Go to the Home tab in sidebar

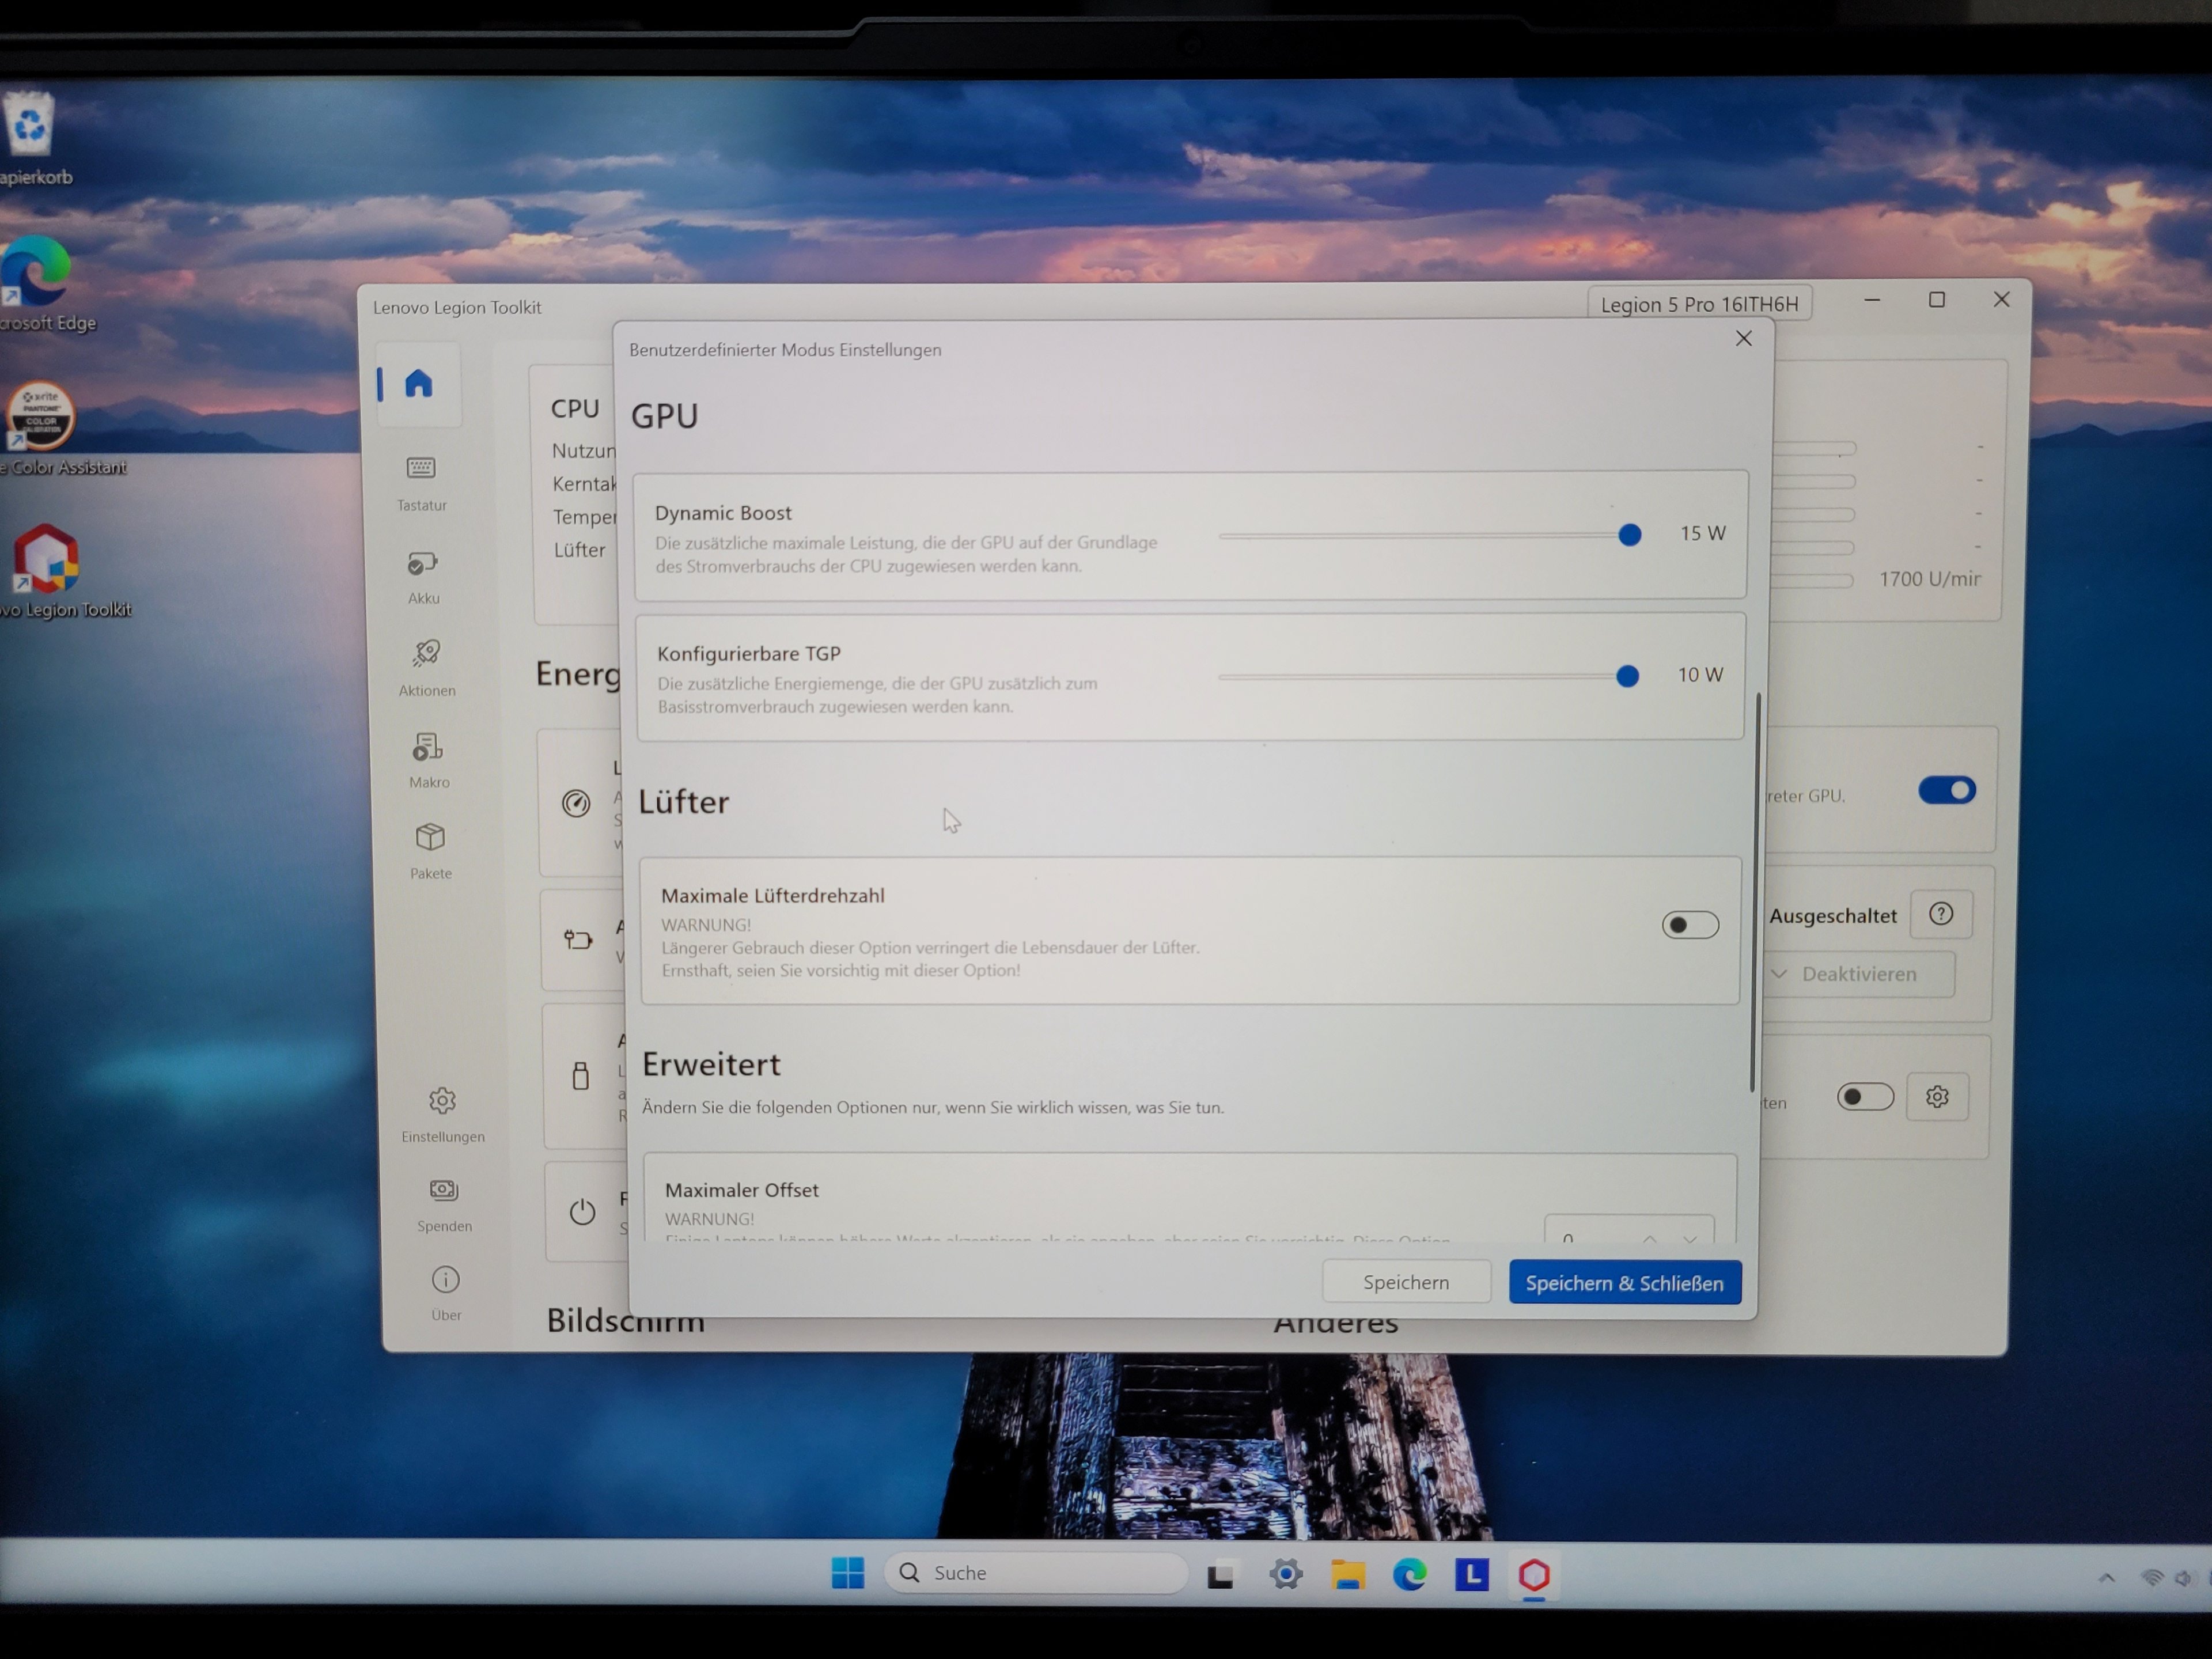[418, 383]
